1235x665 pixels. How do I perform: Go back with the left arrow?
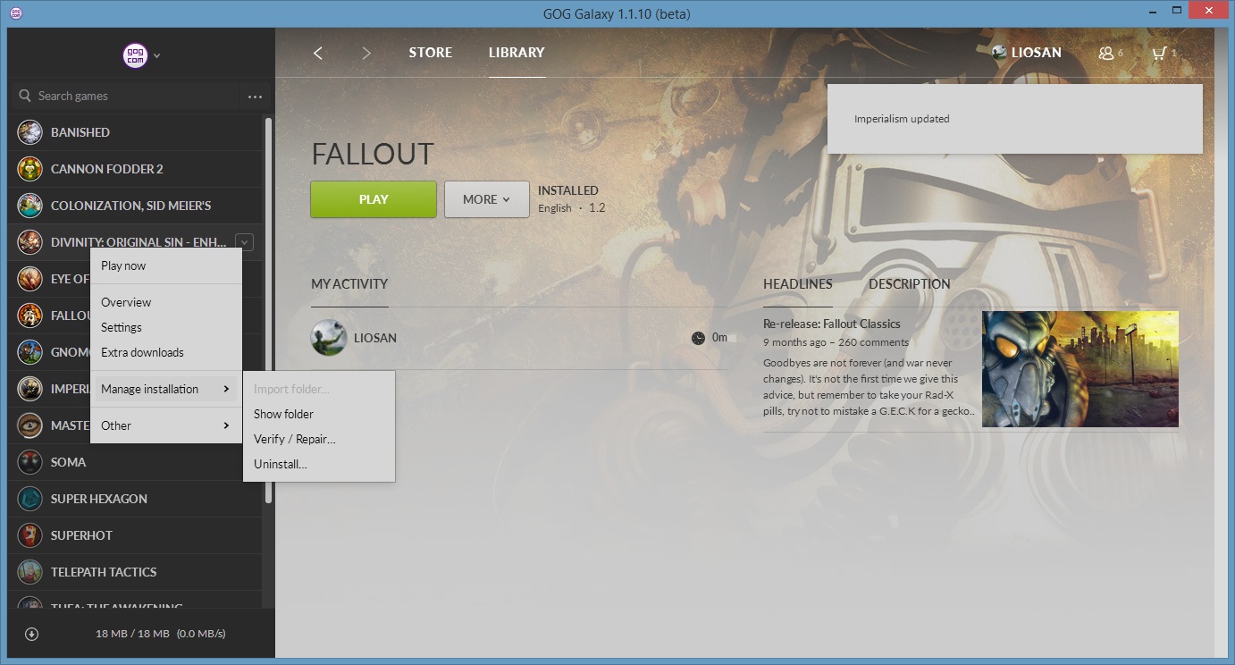[318, 53]
